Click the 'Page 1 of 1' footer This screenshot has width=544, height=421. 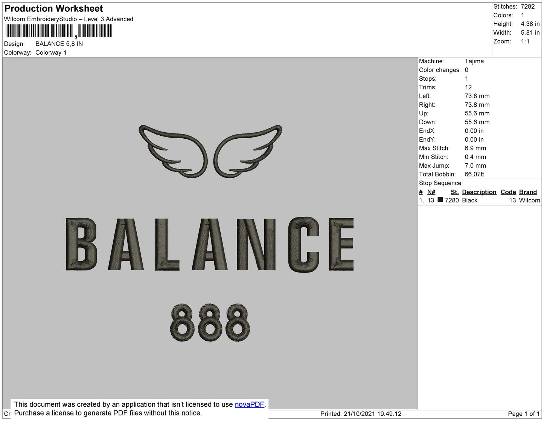[524, 414]
